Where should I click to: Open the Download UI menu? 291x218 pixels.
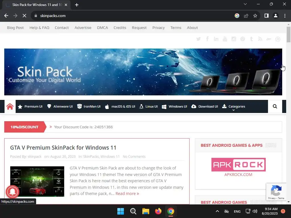[x=205, y=106]
